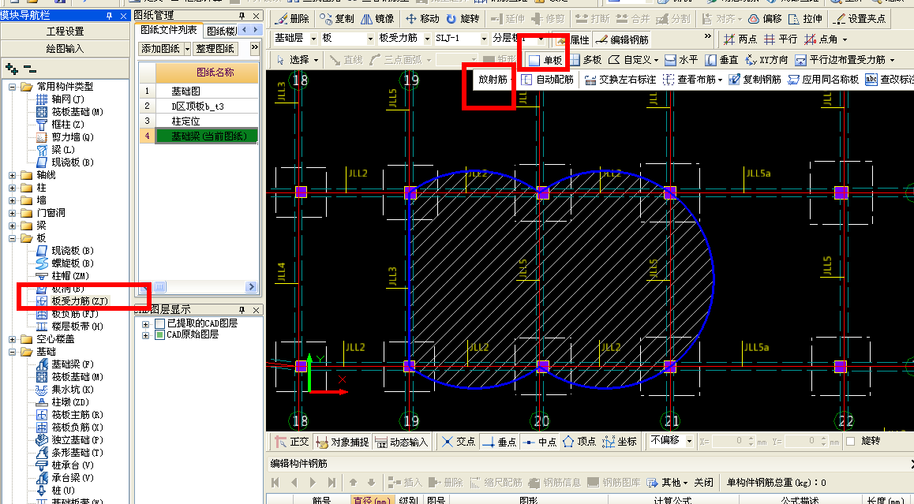Click drawing list horizontal scrollbar right arrow
This screenshot has width=914, height=504.
pos(251,286)
